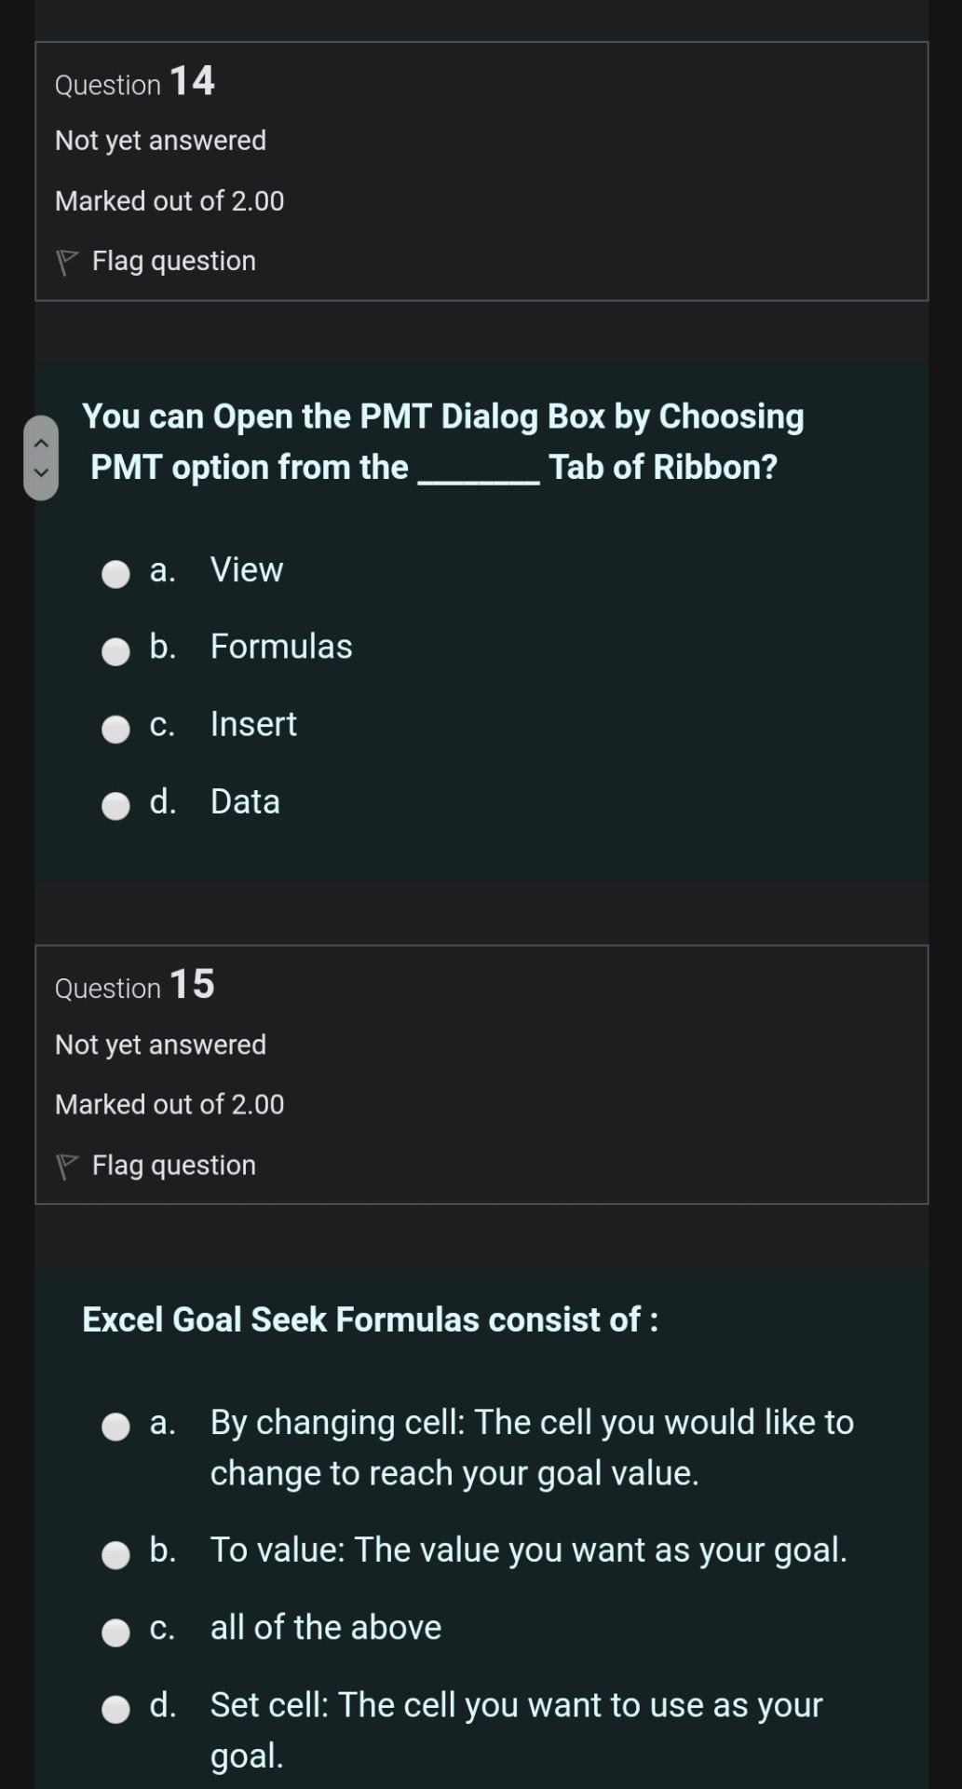Click the flag icon beside Question 14
The width and height of the screenshot is (962, 1789).
(x=66, y=259)
